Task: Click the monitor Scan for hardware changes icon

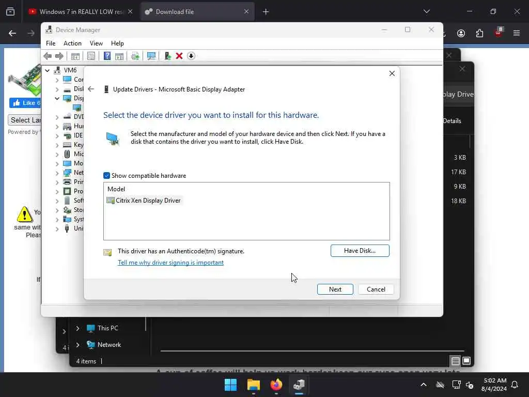Action: pos(151,56)
